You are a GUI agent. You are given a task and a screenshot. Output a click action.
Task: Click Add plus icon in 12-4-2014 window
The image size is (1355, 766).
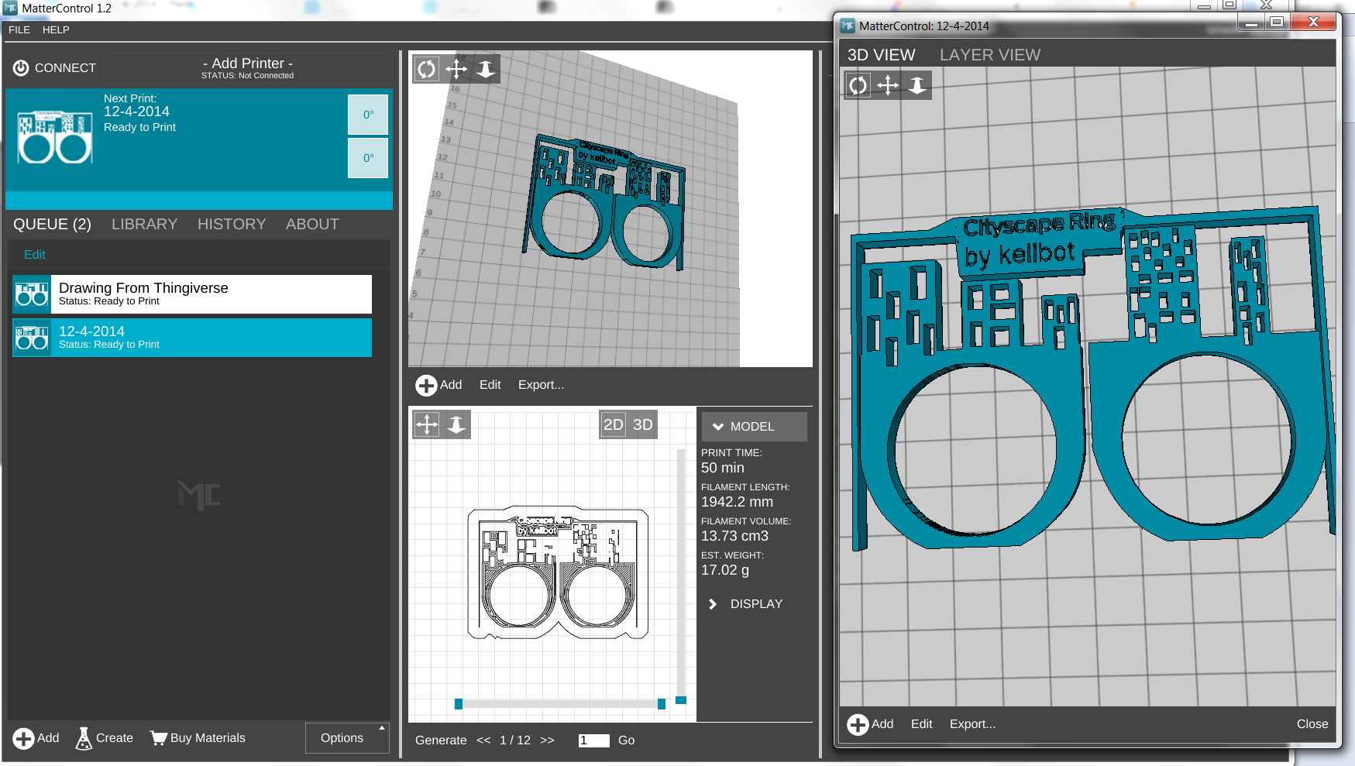tap(858, 725)
